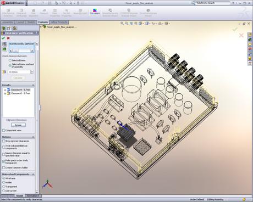This screenshot has height=202, width=253.
Task: Enable the Component view checkbox
Action: pos(3,130)
